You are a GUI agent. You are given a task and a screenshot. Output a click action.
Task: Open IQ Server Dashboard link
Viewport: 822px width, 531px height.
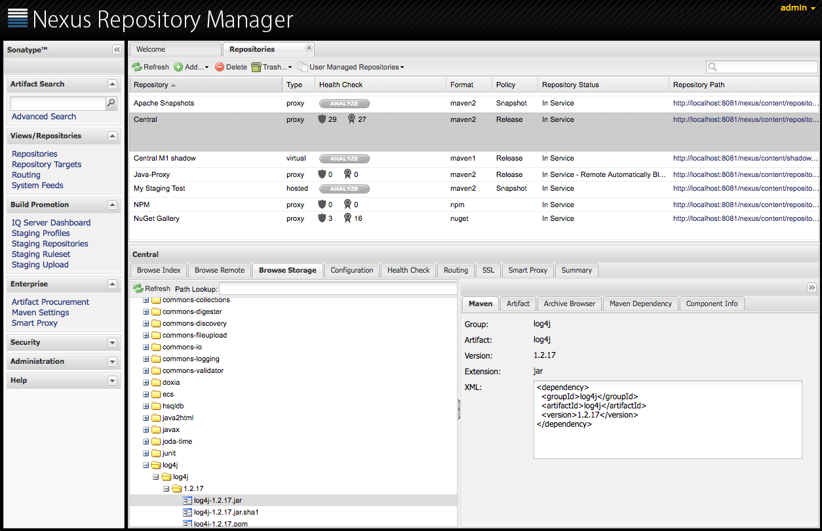51,223
